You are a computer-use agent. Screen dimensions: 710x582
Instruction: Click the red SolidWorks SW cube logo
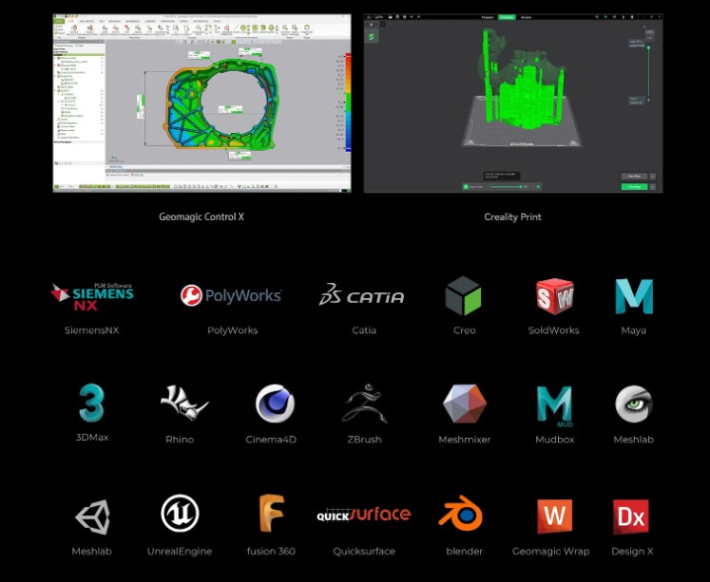(x=555, y=296)
